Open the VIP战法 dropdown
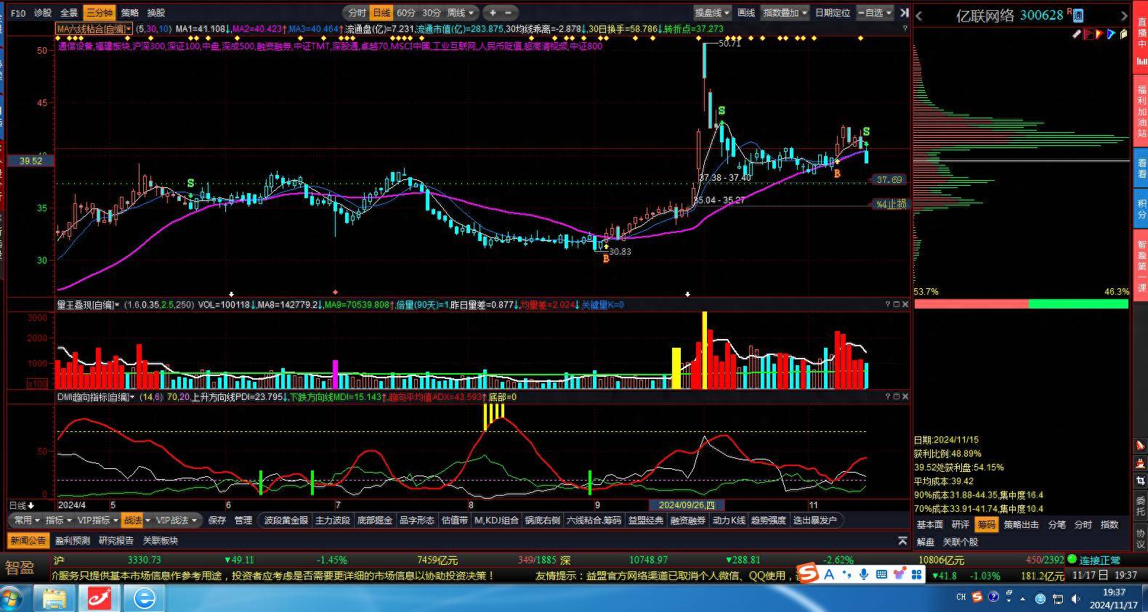The image size is (1148, 612). pyautogui.click(x=175, y=520)
